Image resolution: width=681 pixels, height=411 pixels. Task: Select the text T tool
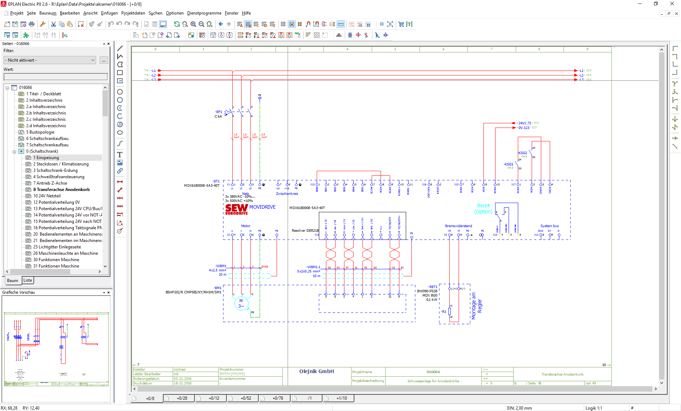(120, 154)
